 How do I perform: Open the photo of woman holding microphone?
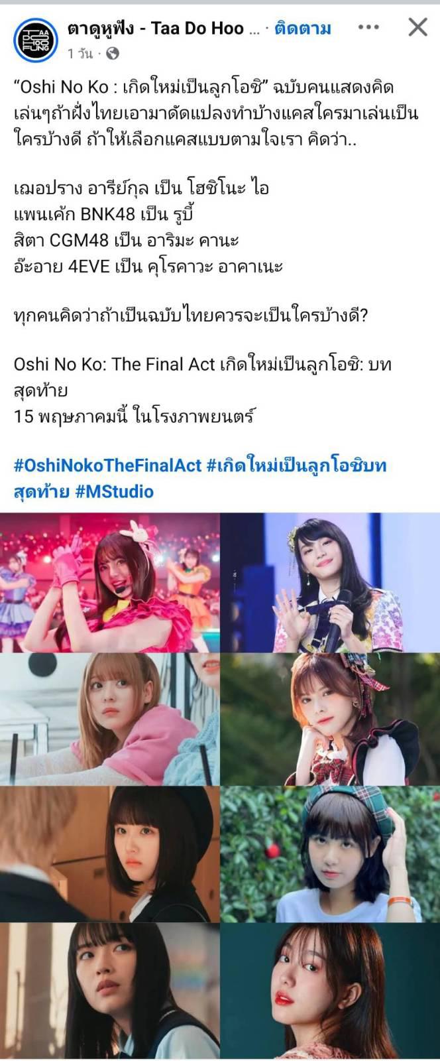point(331,582)
